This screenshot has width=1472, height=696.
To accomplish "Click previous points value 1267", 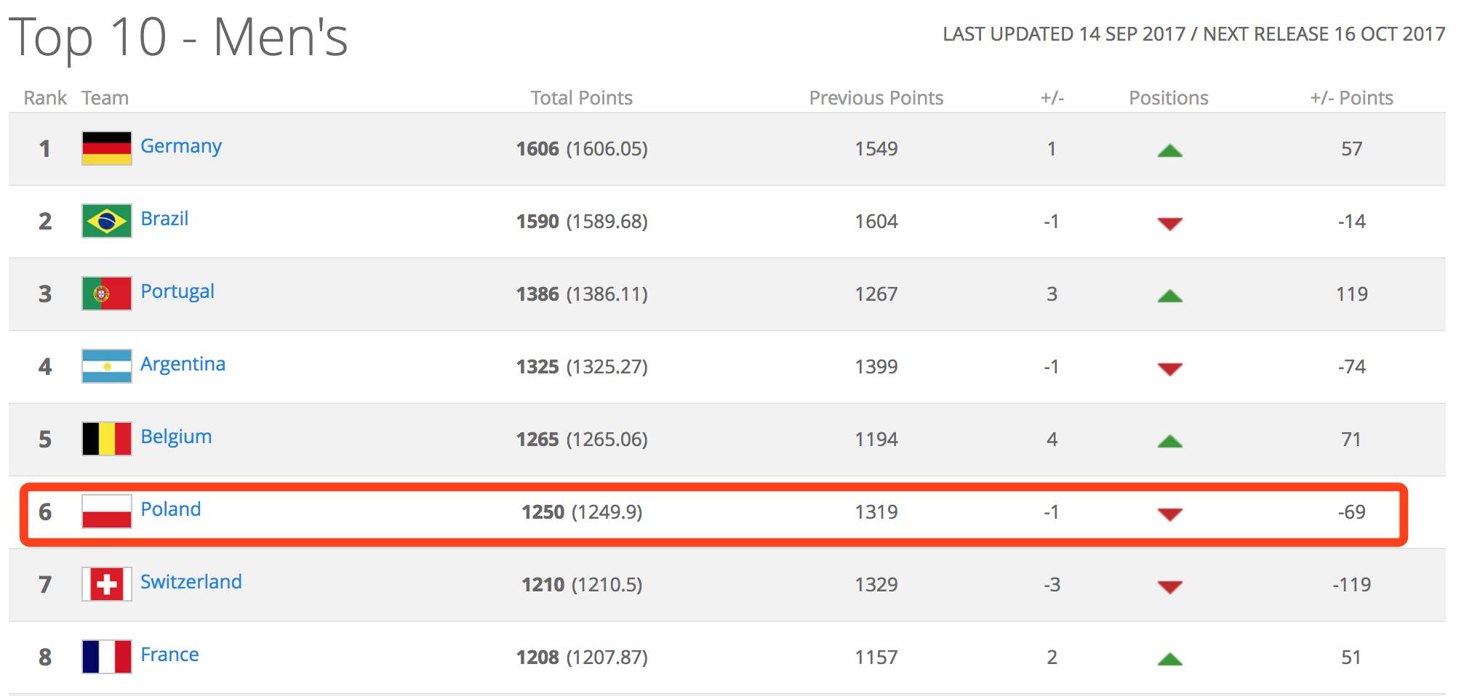I will coord(876,294).
